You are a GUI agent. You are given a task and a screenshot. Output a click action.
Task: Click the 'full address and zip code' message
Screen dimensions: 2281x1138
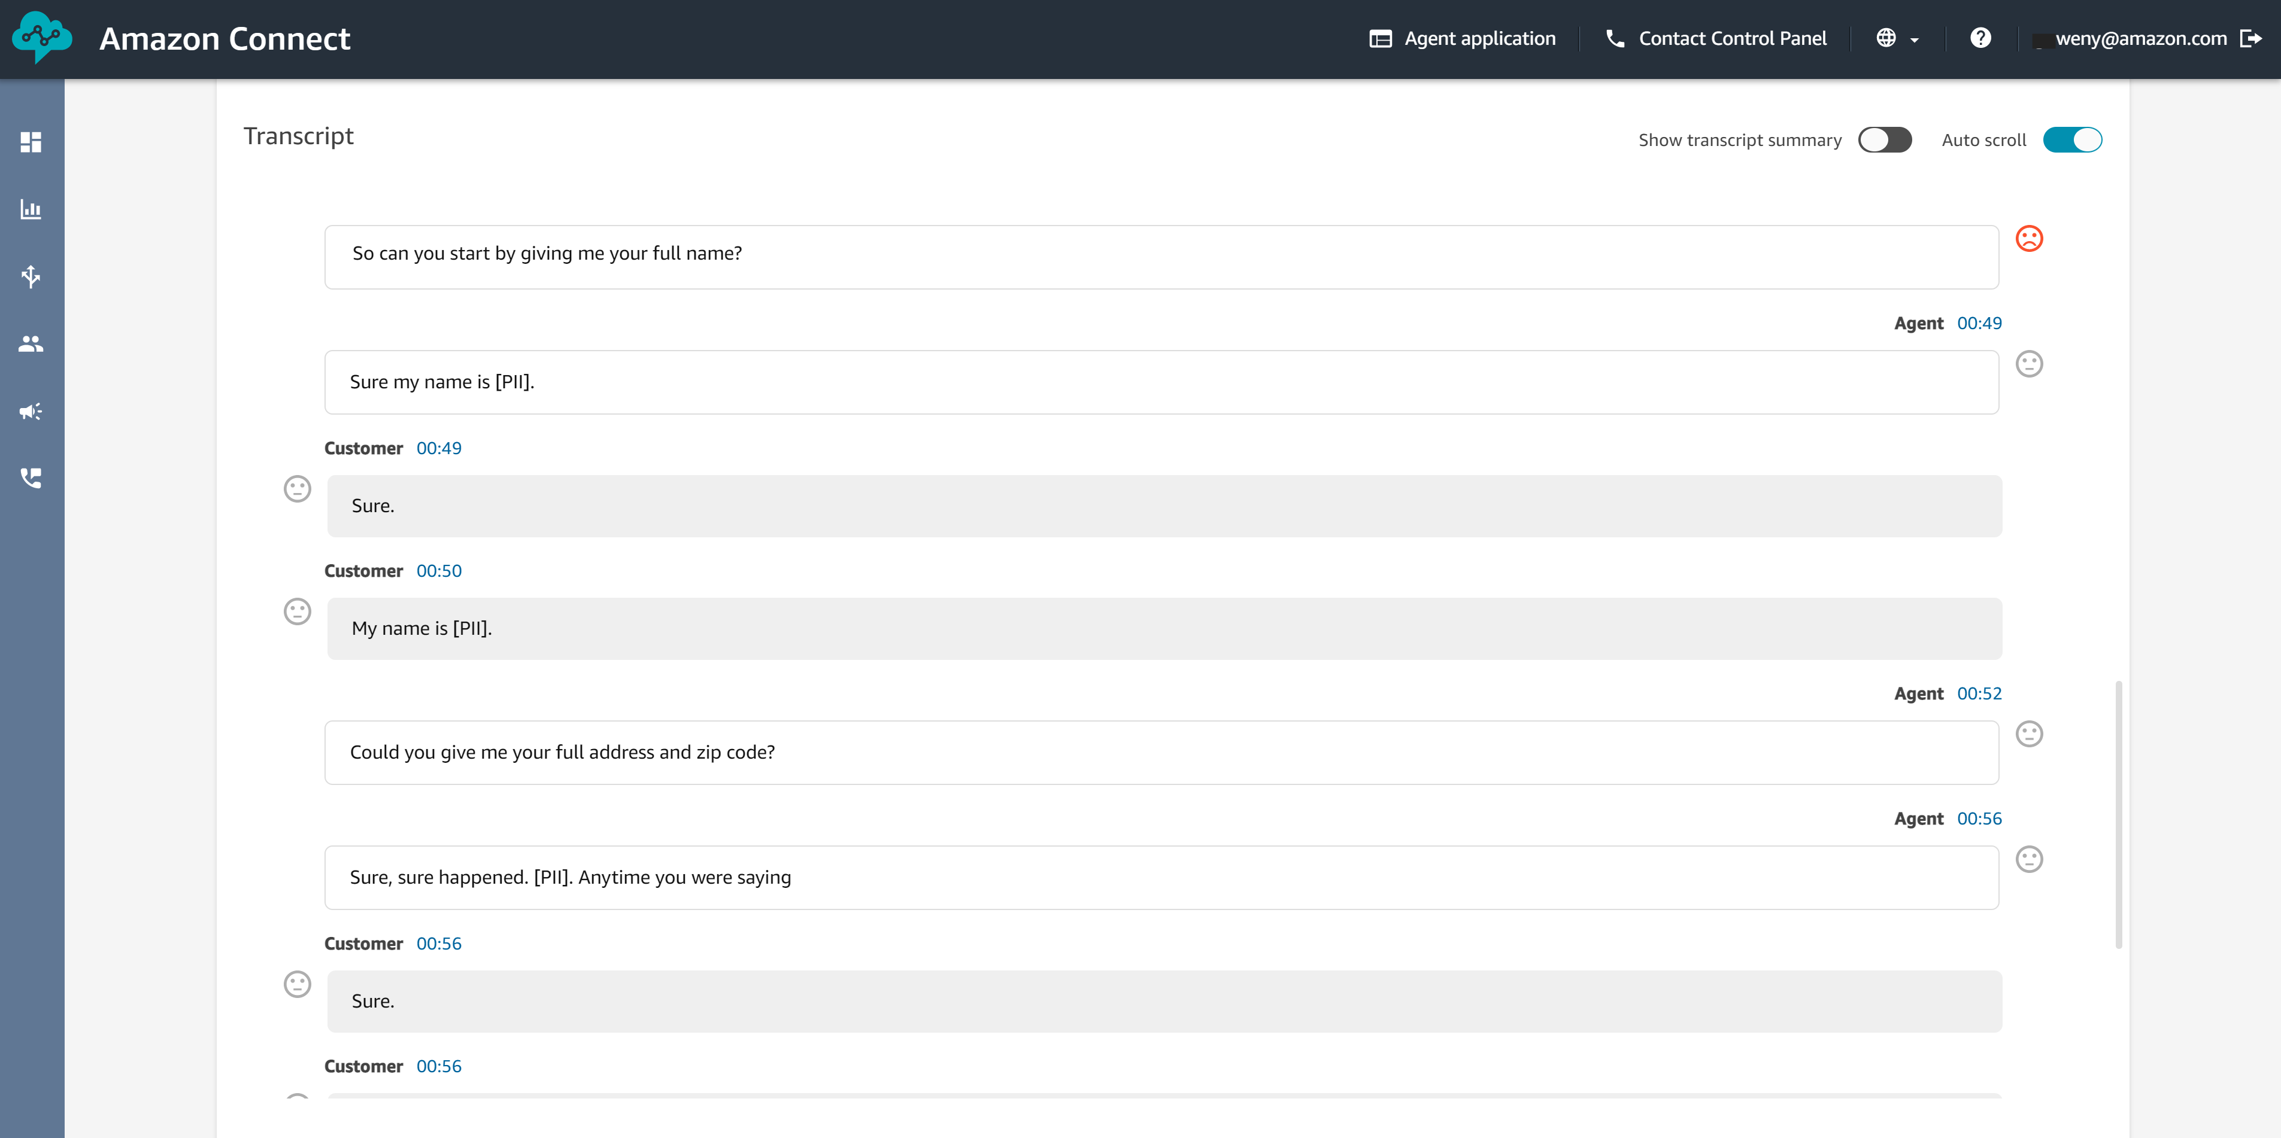point(1161,752)
